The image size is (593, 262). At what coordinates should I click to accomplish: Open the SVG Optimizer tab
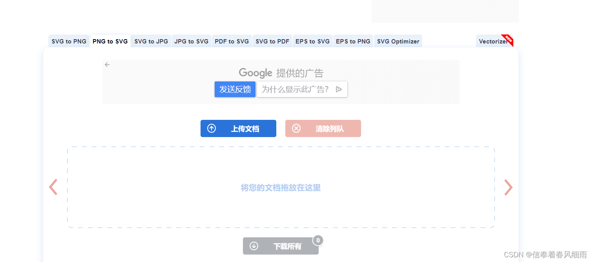click(398, 41)
